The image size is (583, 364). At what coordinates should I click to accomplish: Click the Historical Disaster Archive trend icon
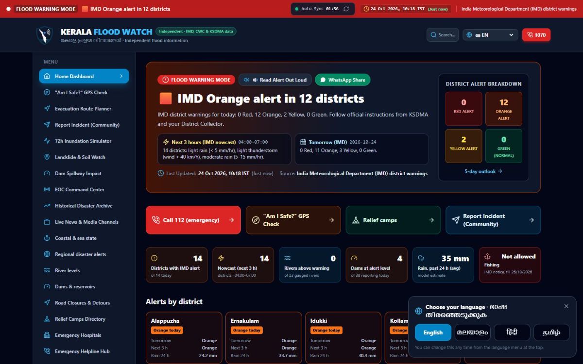point(47,206)
